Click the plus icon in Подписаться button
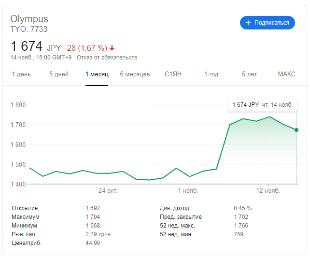This screenshot has width=310, height=258. 248,23
